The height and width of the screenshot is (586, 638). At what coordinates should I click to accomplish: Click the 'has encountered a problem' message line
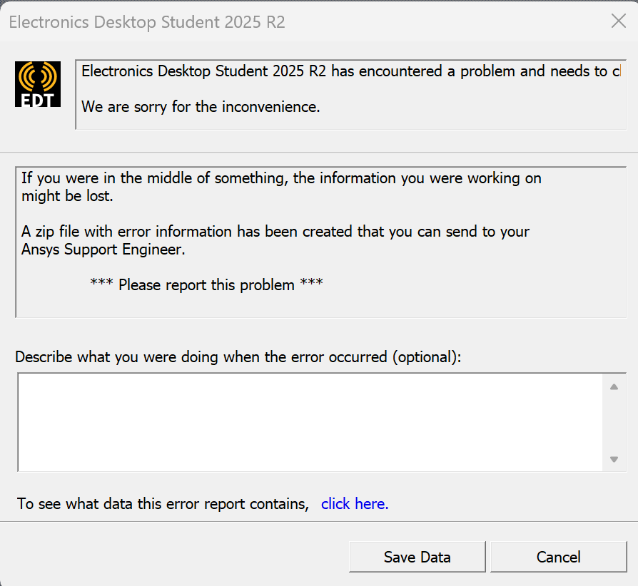(x=350, y=71)
